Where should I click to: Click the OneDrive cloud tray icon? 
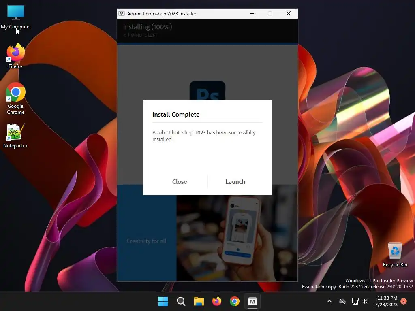342,301
